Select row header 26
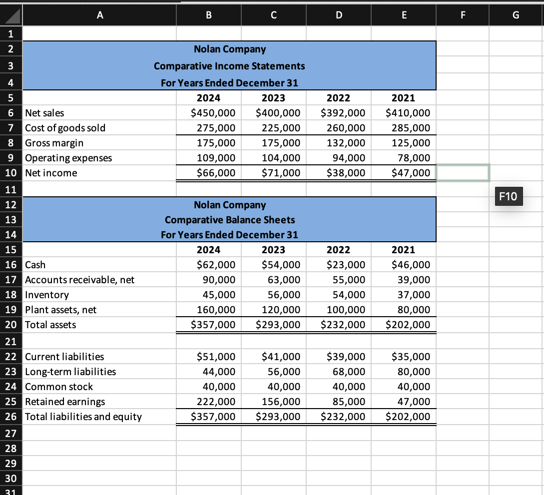This screenshot has width=544, height=495. point(10,416)
